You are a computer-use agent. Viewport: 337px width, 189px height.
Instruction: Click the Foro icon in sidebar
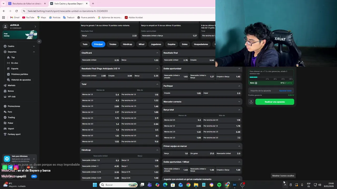[x=5, y=112]
